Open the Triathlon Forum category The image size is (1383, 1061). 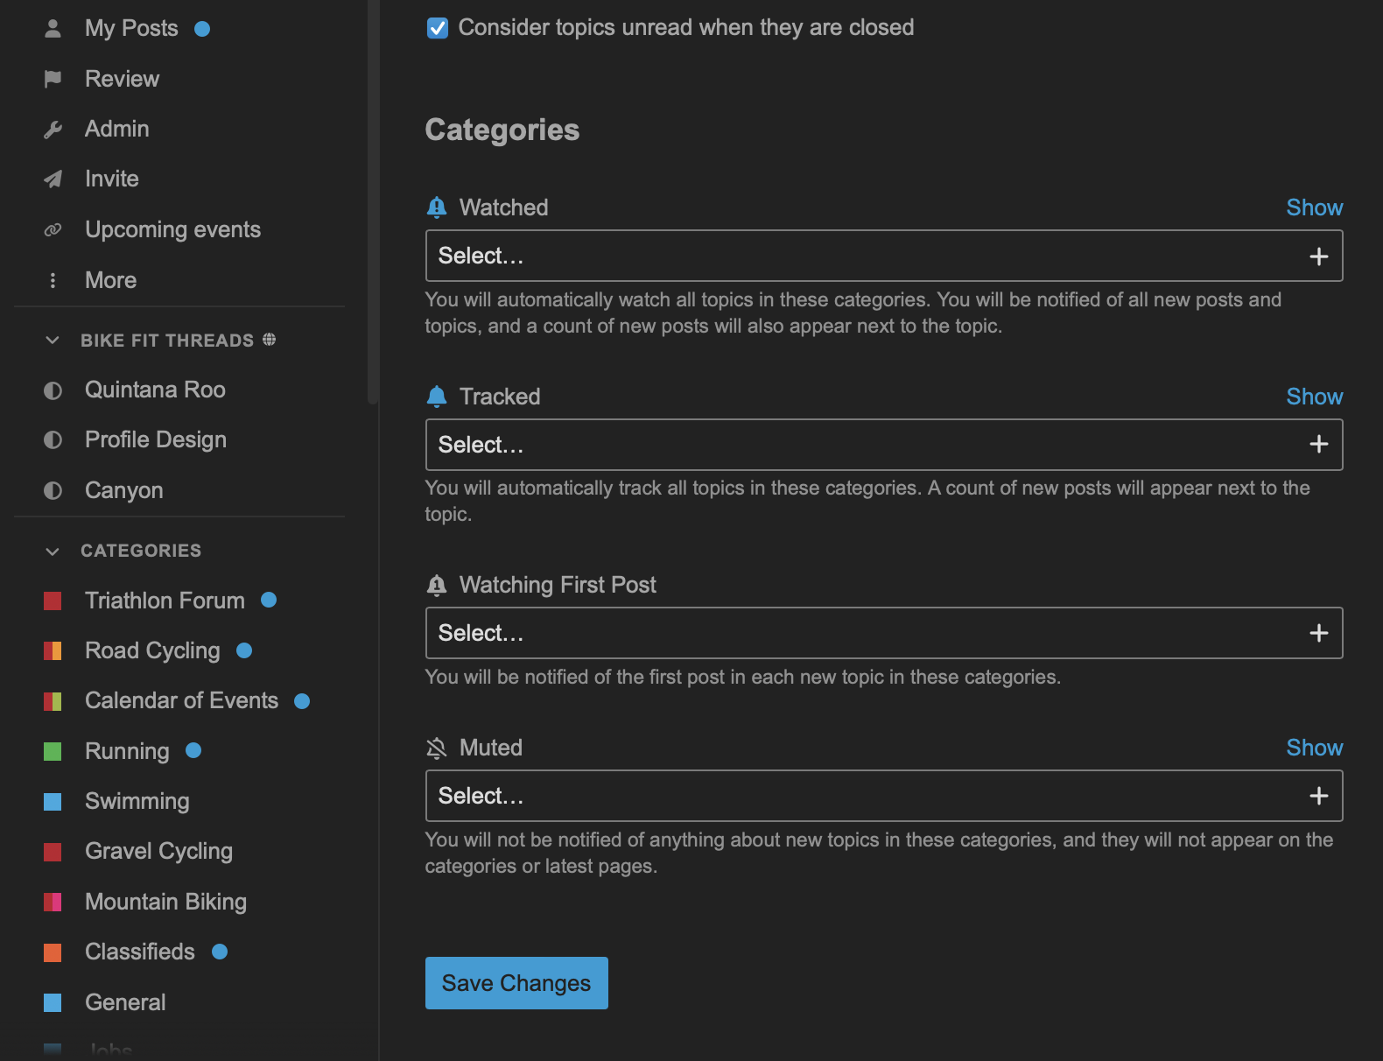click(165, 601)
